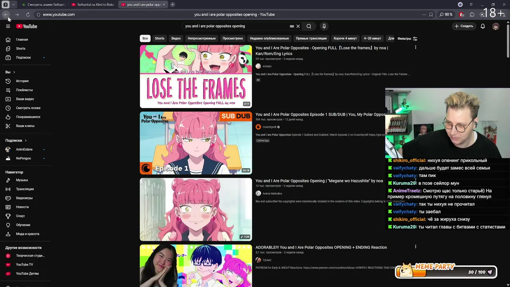The height and width of the screenshot is (287, 510).
Task: Open options for ADORABLE reaction video
Action: 416,247
